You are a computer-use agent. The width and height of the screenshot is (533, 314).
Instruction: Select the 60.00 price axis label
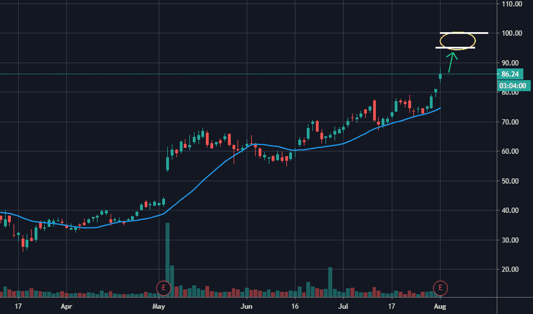tap(510, 151)
